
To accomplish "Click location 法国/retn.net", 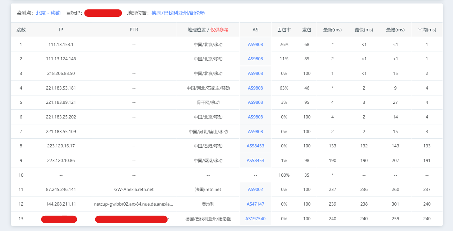I will 208,190.
